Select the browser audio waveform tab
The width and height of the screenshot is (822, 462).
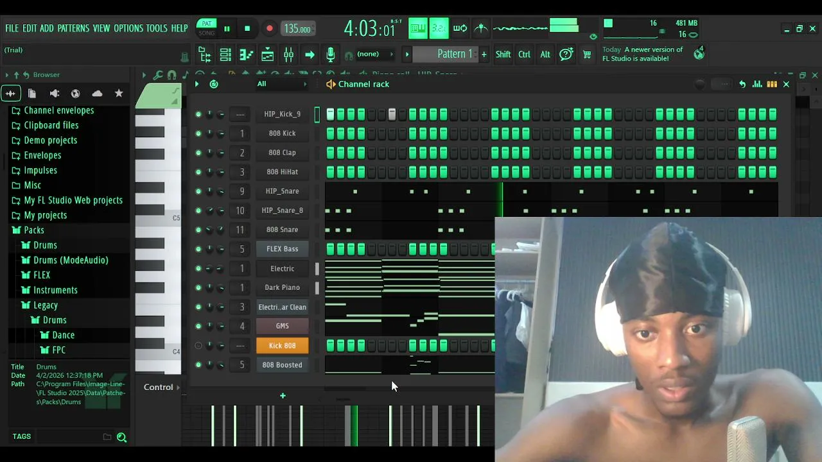click(10, 94)
